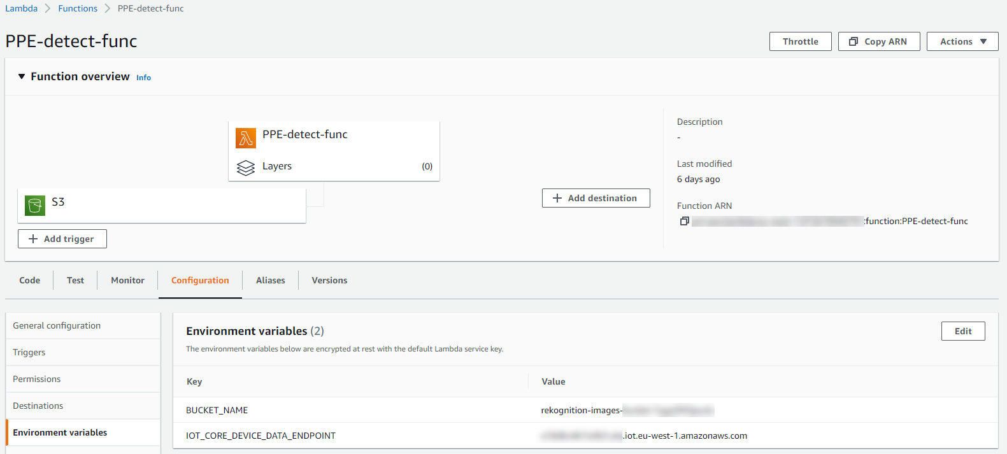Open the Info link beside Function overview

143,78
